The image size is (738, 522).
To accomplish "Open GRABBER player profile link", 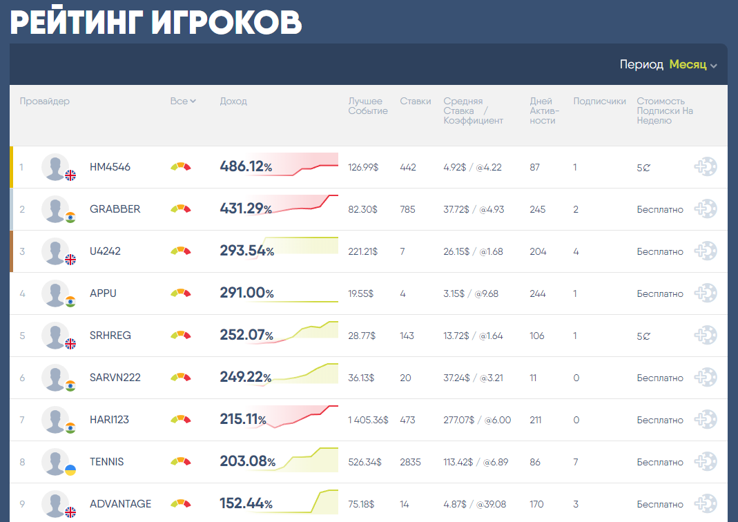I will [x=115, y=209].
